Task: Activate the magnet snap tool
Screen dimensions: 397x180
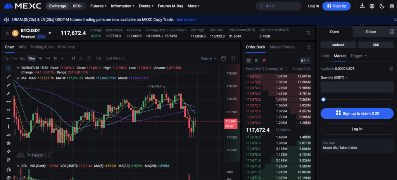Action: click(9, 170)
